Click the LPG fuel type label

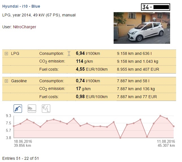pos(15,53)
